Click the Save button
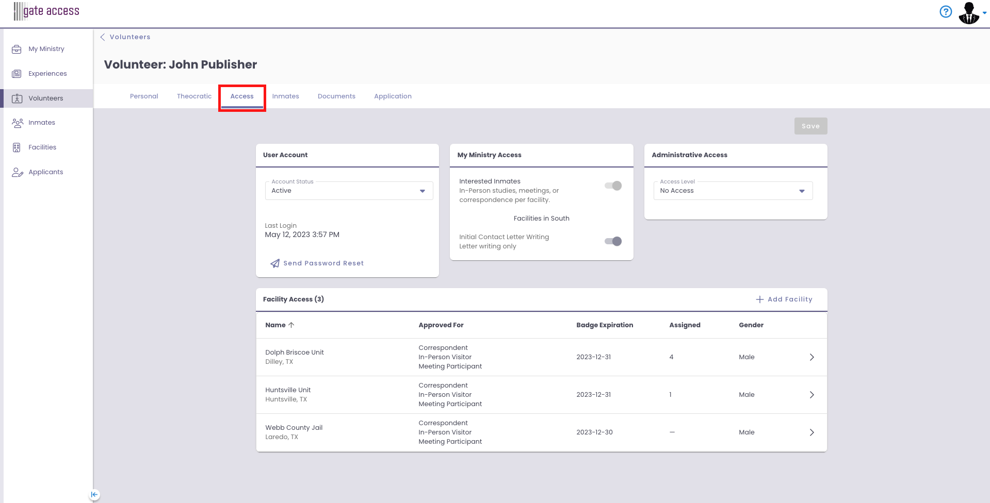This screenshot has height=503, width=990. pos(811,126)
